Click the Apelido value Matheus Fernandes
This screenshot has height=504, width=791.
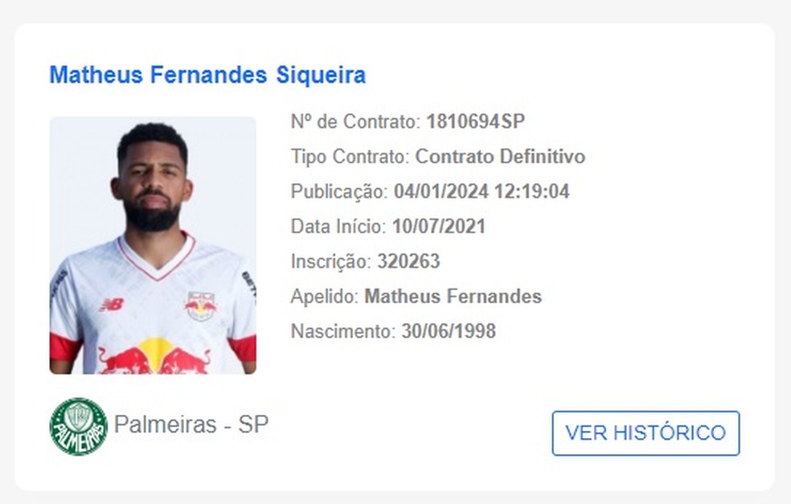[453, 296]
